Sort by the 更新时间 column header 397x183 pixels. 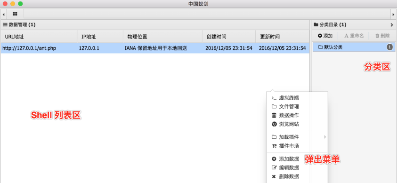pyautogui.click(x=282, y=37)
